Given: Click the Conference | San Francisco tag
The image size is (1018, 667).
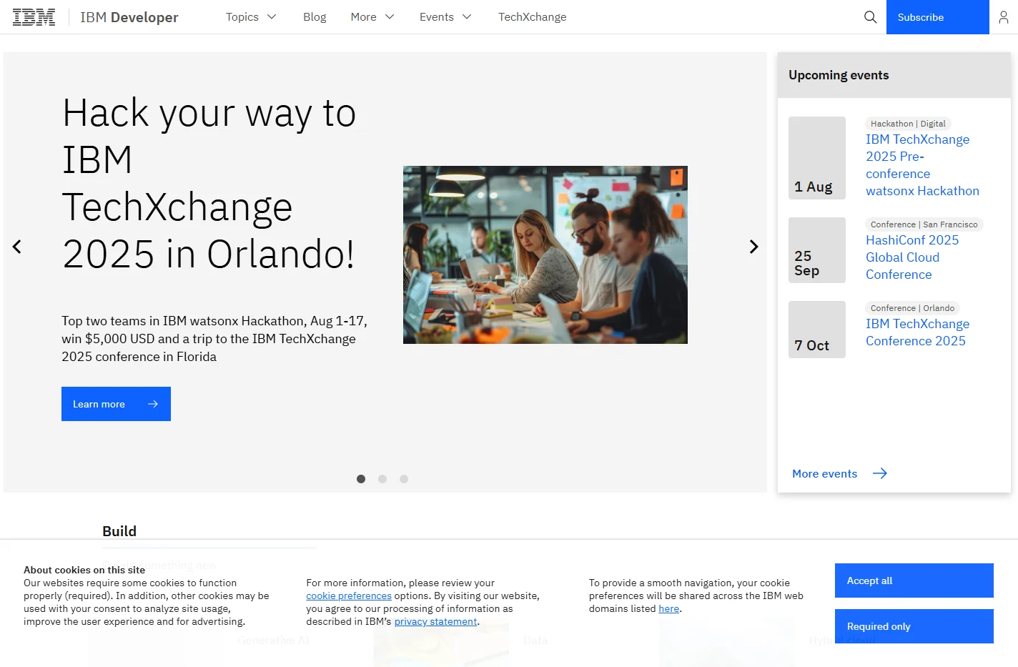Looking at the screenshot, I should pyautogui.click(x=924, y=224).
